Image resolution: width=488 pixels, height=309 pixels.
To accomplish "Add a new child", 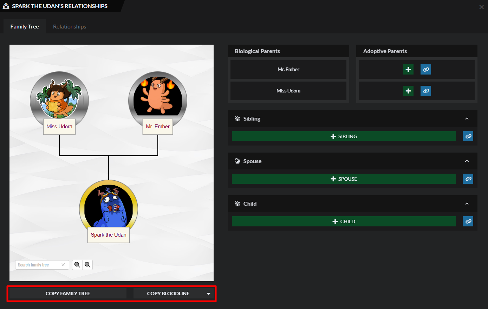I will [x=344, y=221].
